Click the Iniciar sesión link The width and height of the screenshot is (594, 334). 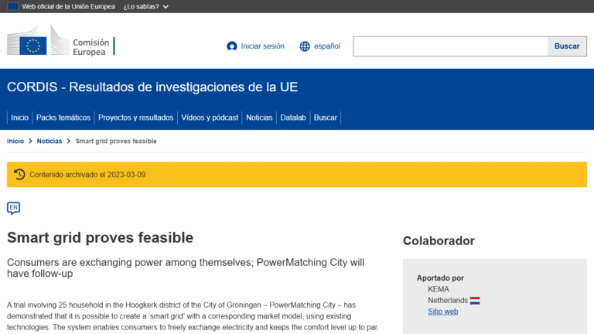[262, 46]
